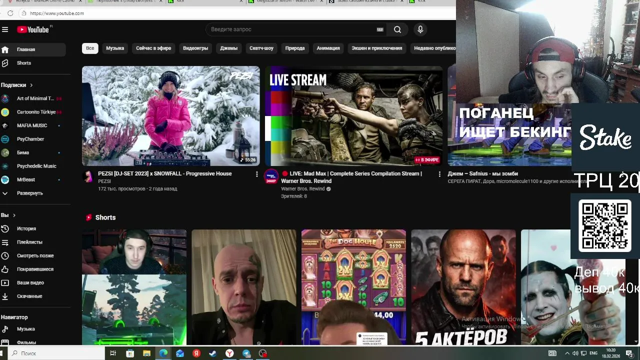
Task: Select the Видеоигры filter chip
Action: (195, 48)
